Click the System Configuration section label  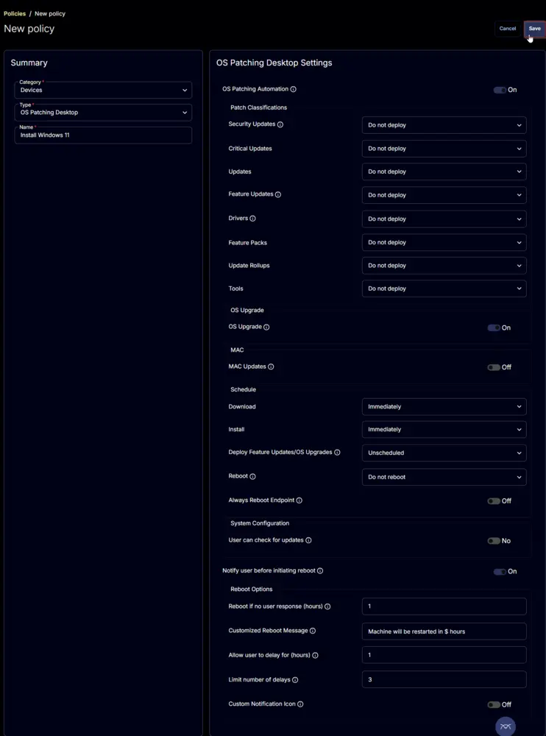pyautogui.click(x=260, y=523)
